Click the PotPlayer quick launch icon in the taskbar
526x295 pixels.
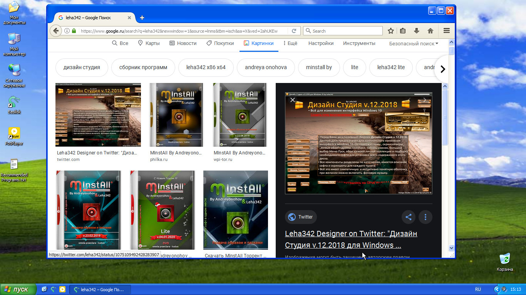click(x=62, y=289)
